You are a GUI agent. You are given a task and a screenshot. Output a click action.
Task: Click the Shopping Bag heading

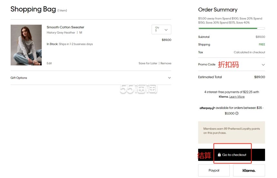33,9
